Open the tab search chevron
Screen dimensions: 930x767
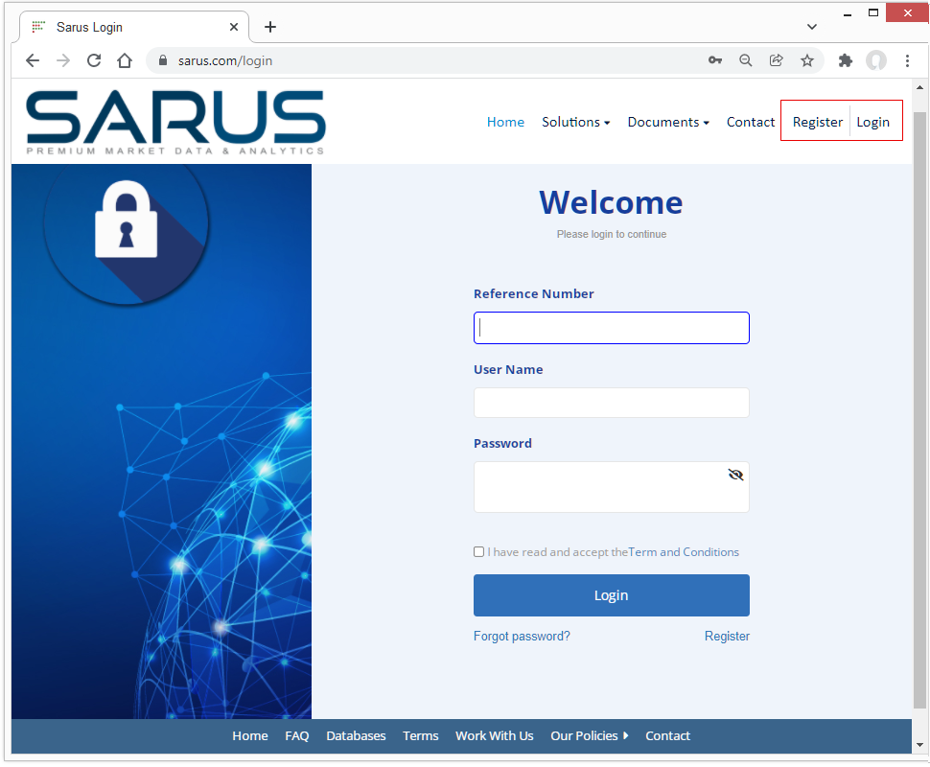point(812,27)
